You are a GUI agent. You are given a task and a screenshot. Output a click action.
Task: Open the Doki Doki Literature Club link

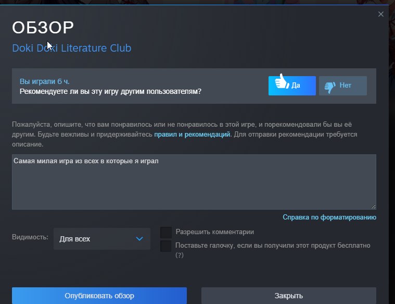tap(71, 48)
